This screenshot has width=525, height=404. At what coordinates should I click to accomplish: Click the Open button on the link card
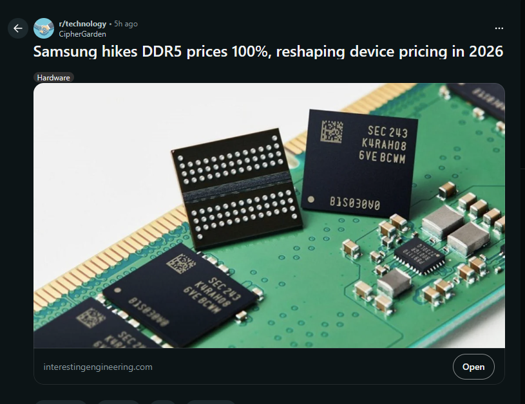click(473, 367)
